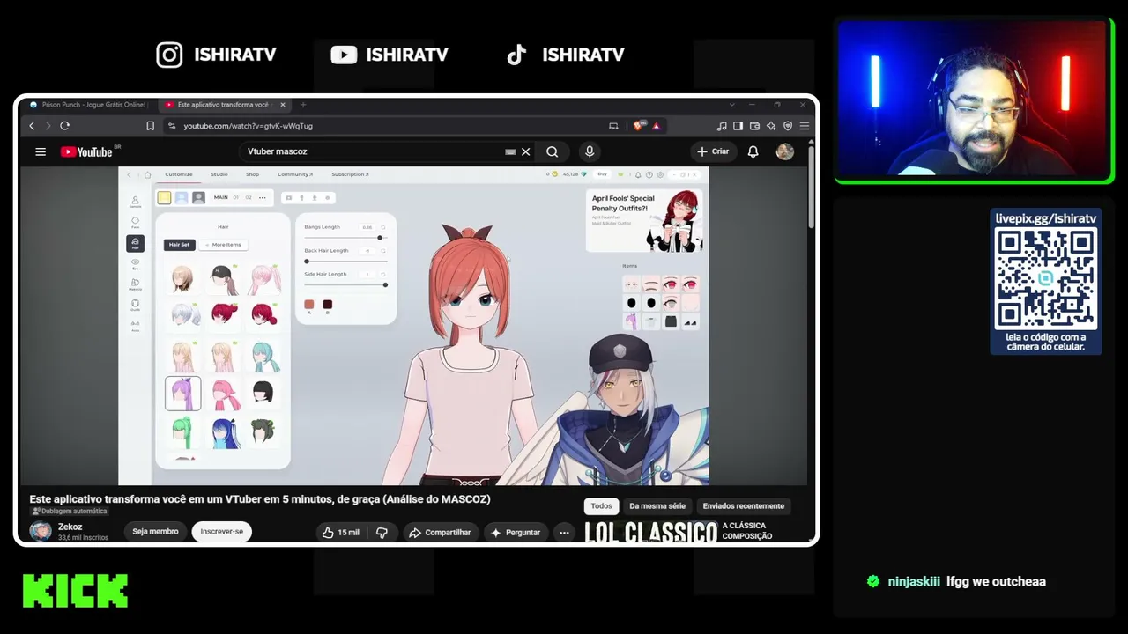Close the 'Este aplicativo transforma você' tab
This screenshot has height=634, width=1128.
283,105
